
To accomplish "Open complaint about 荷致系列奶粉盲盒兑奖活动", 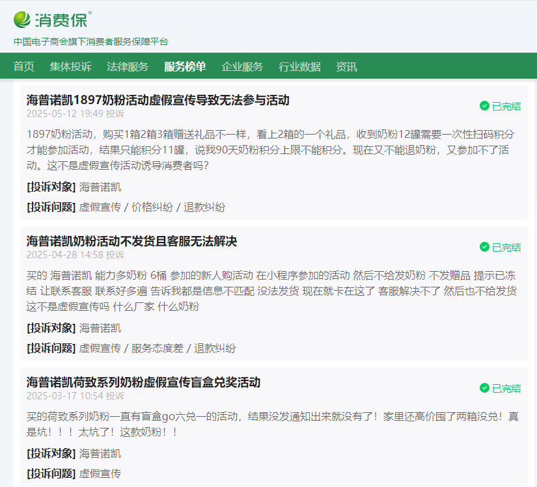I will click(143, 382).
